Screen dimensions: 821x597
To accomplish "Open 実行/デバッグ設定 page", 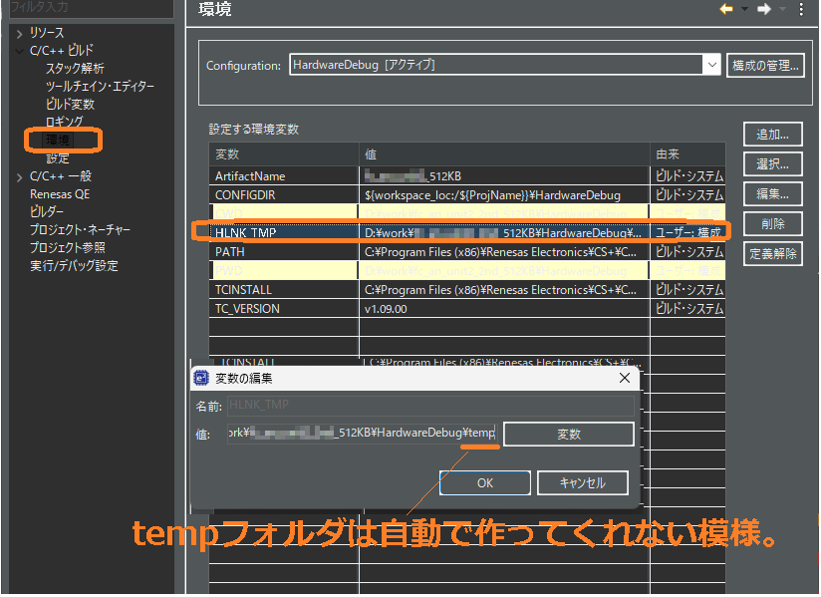I will coord(74,266).
